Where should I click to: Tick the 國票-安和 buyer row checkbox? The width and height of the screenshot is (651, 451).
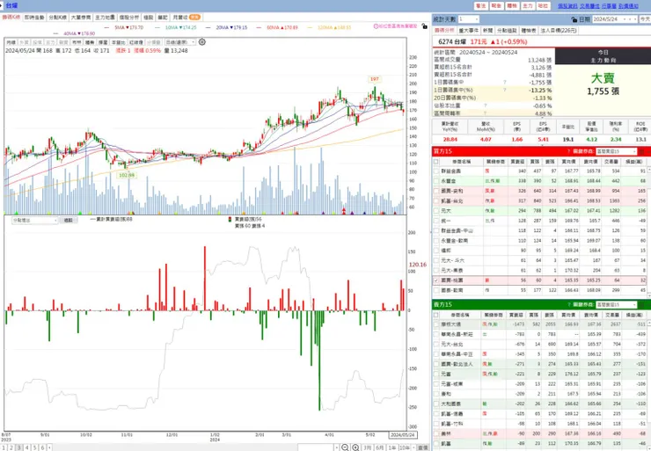(x=436, y=191)
